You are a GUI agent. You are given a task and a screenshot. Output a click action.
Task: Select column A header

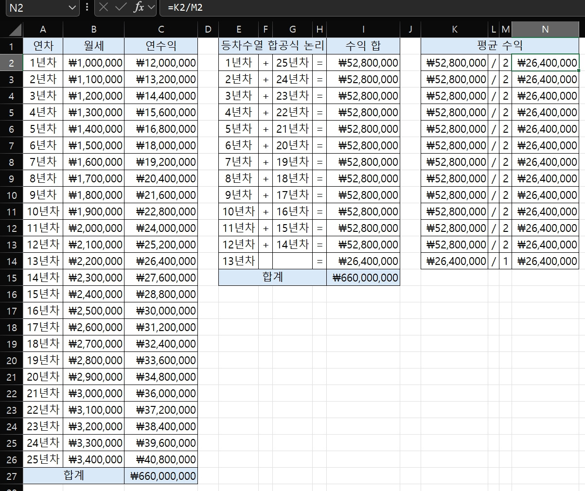tap(43, 30)
